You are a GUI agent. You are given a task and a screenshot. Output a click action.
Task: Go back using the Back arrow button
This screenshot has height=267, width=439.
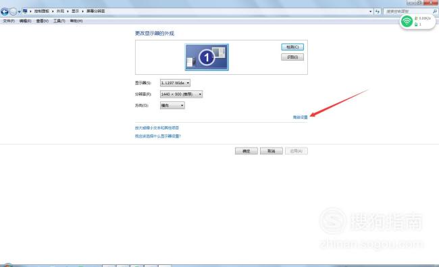(5, 11)
